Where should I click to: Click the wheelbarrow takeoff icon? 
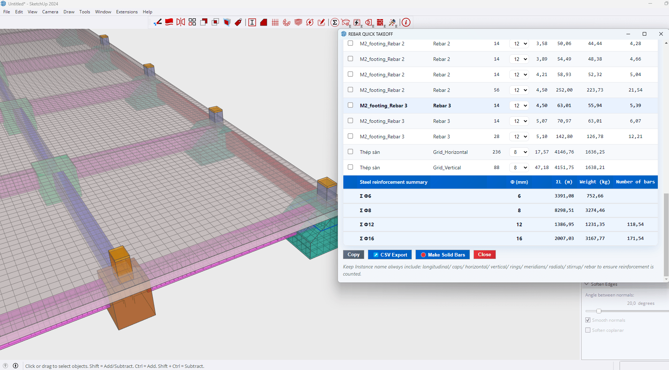[x=346, y=23]
